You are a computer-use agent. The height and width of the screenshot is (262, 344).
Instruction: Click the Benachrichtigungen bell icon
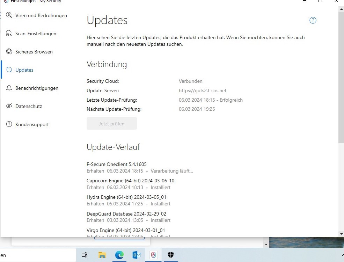[x=9, y=88]
